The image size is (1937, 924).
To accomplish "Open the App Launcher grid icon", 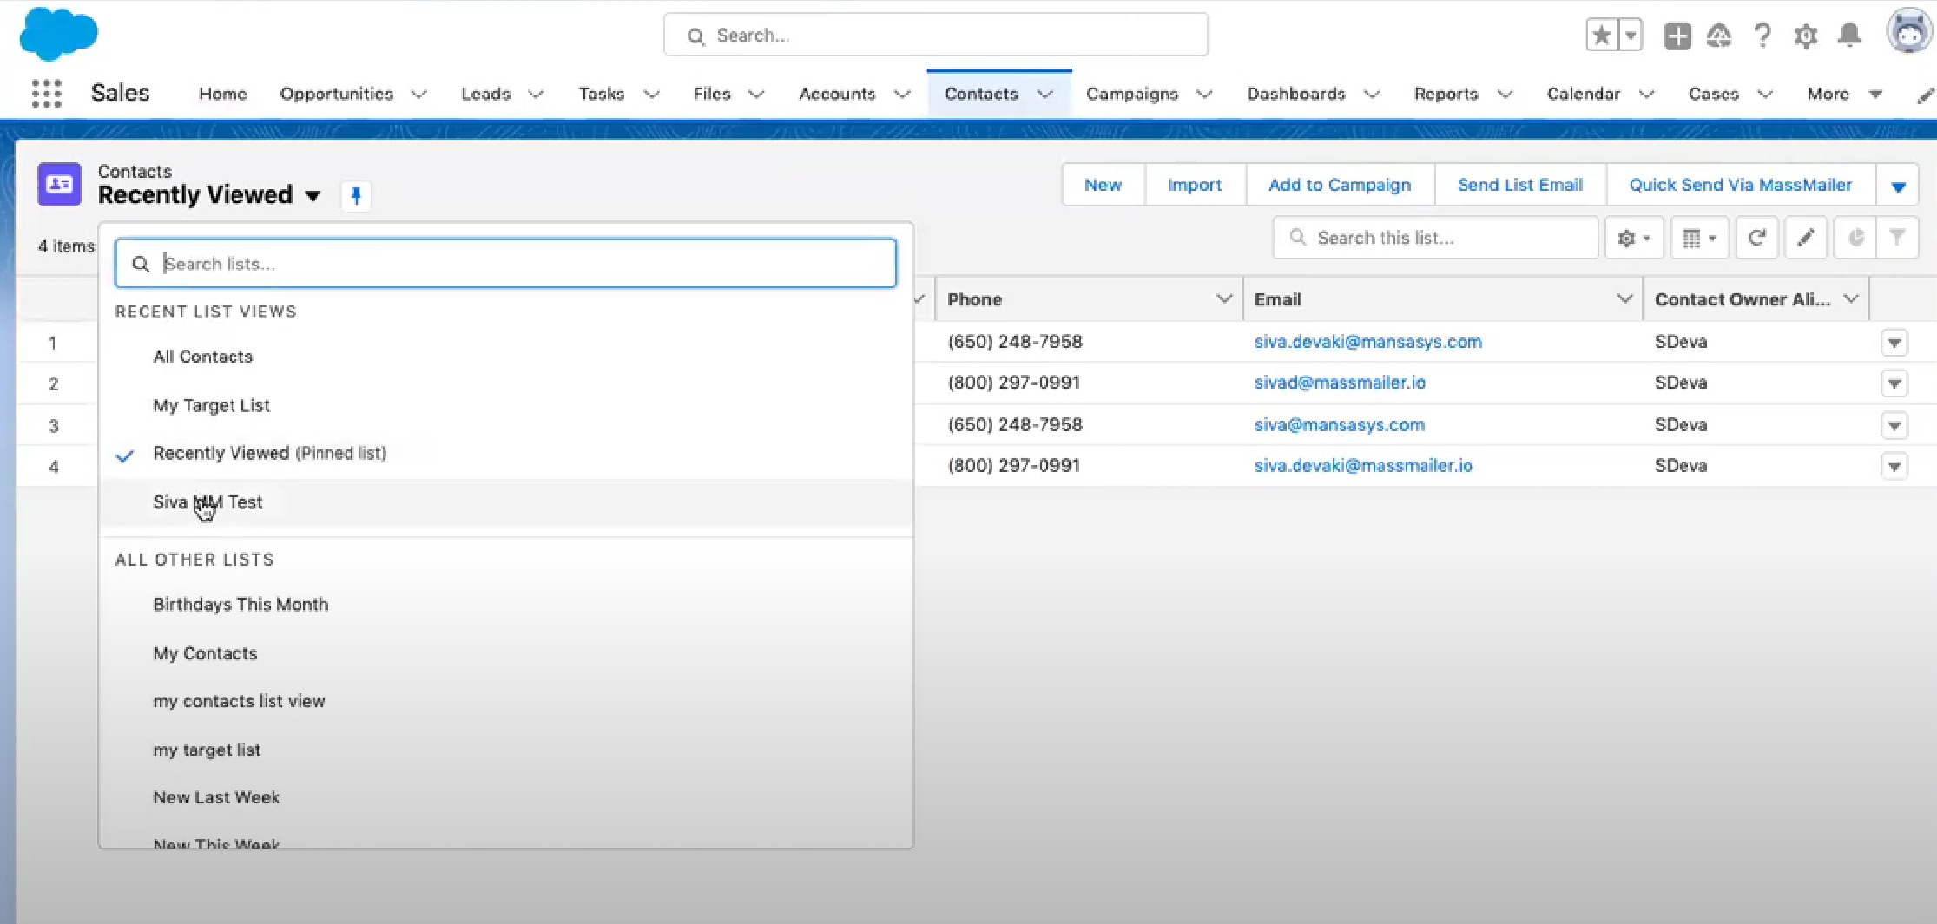I will (x=47, y=93).
